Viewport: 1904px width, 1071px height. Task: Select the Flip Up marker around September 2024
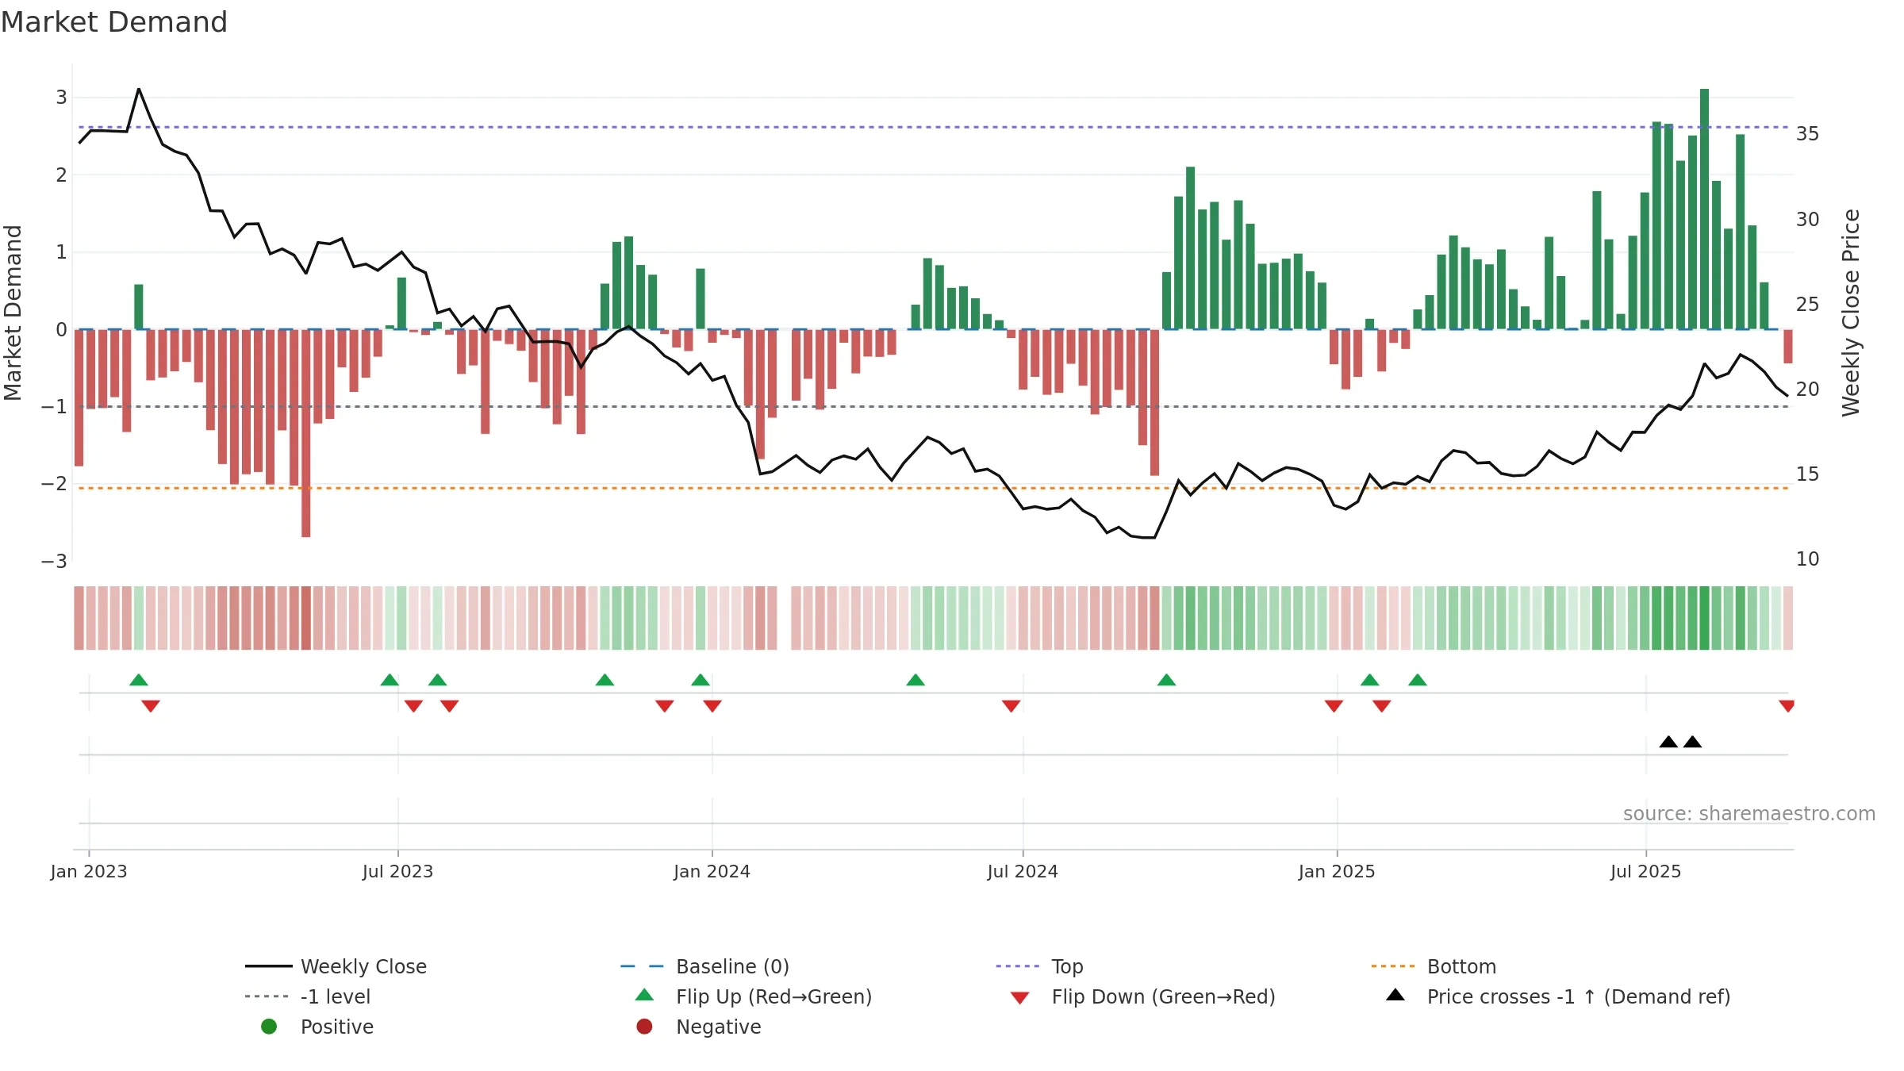[x=1166, y=680]
